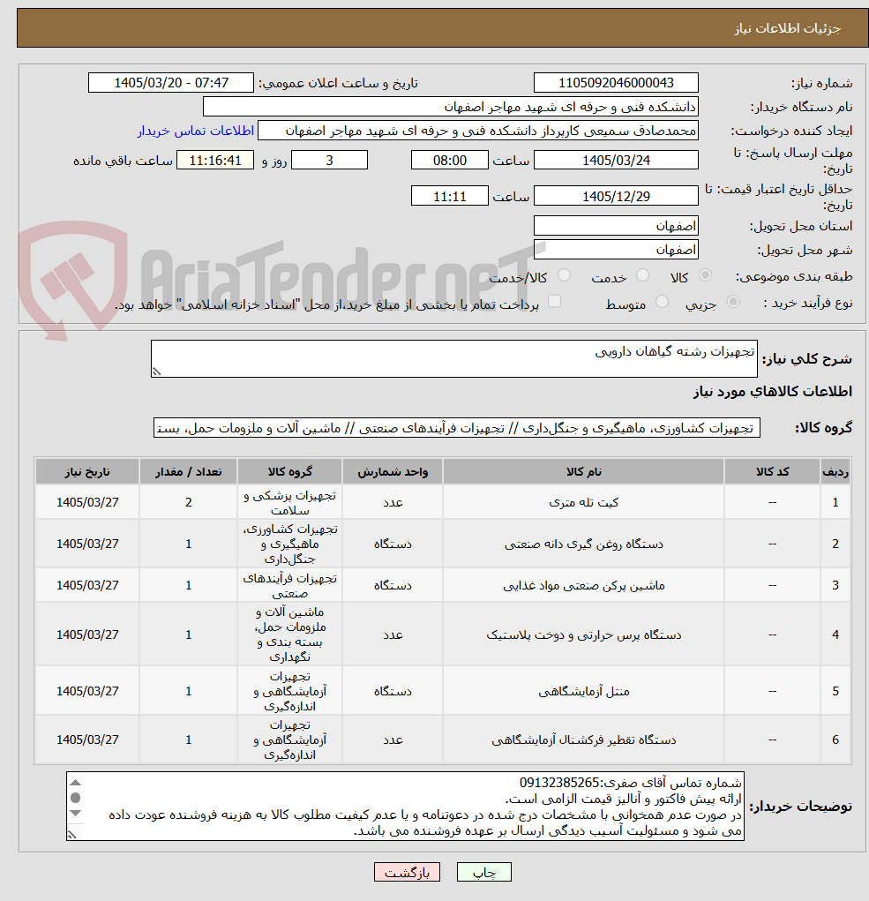Click group cell تجهیزات فرآیندهای صنعتی in table
The image size is (869, 901).
click(x=289, y=585)
